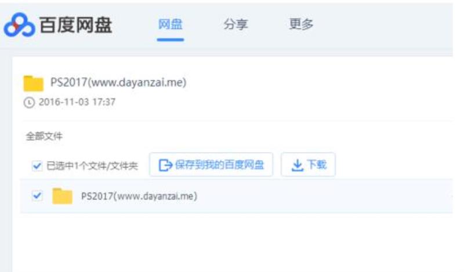Uncheck the 已选中1个文件/文件夹 select-all checkbox
The width and height of the screenshot is (464, 272).
(37, 166)
